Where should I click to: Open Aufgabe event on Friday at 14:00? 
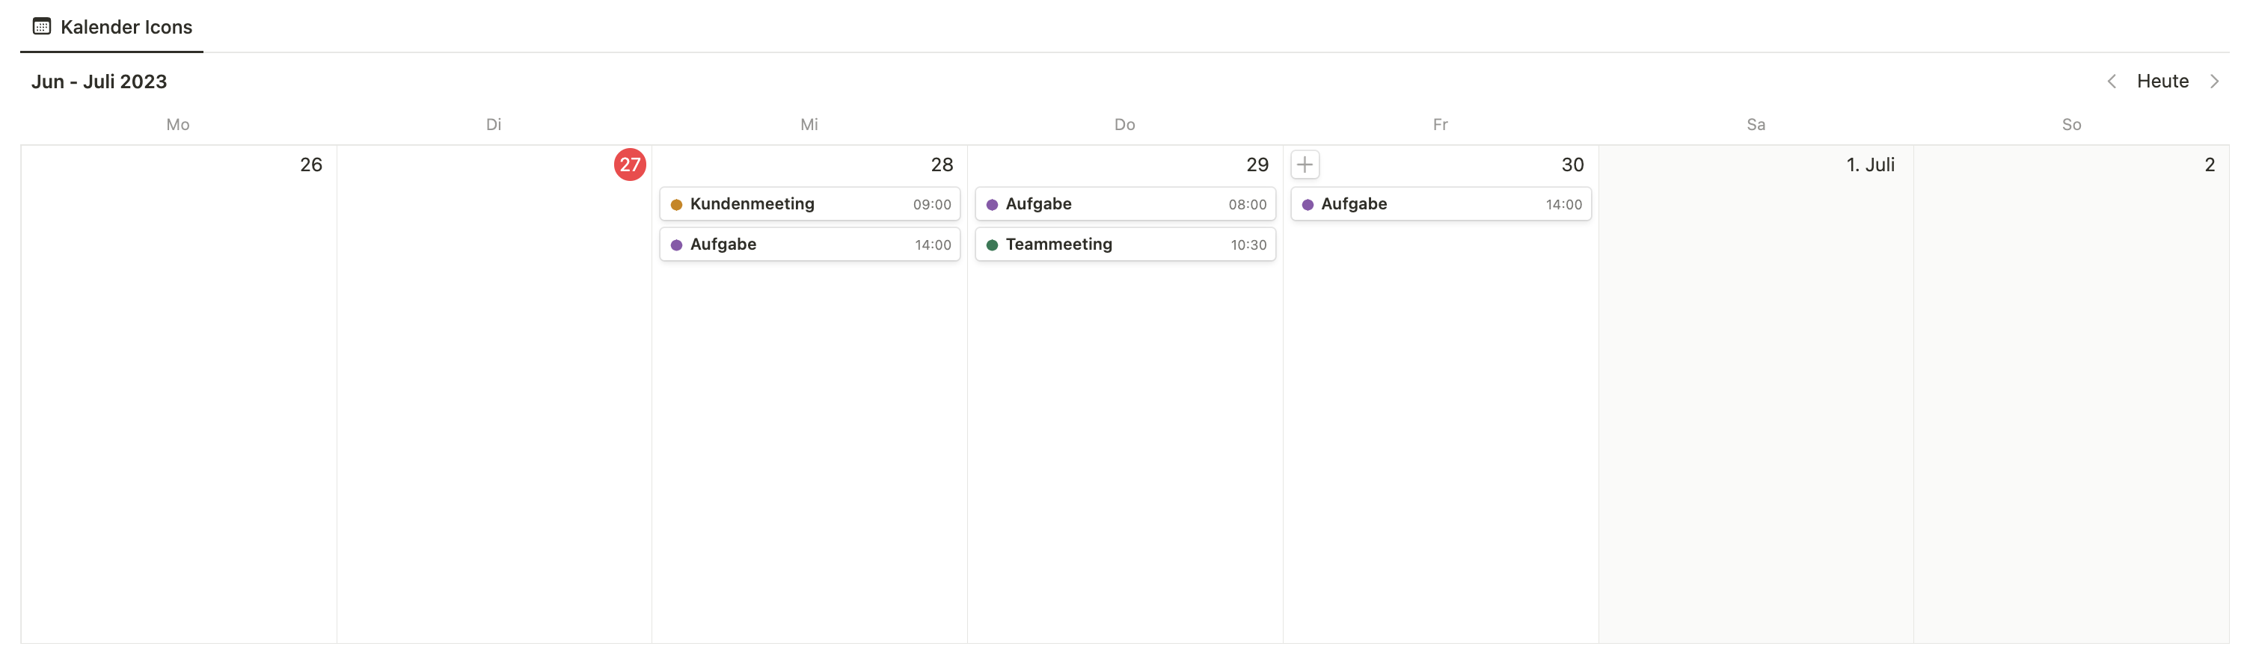click(1441, 203)
